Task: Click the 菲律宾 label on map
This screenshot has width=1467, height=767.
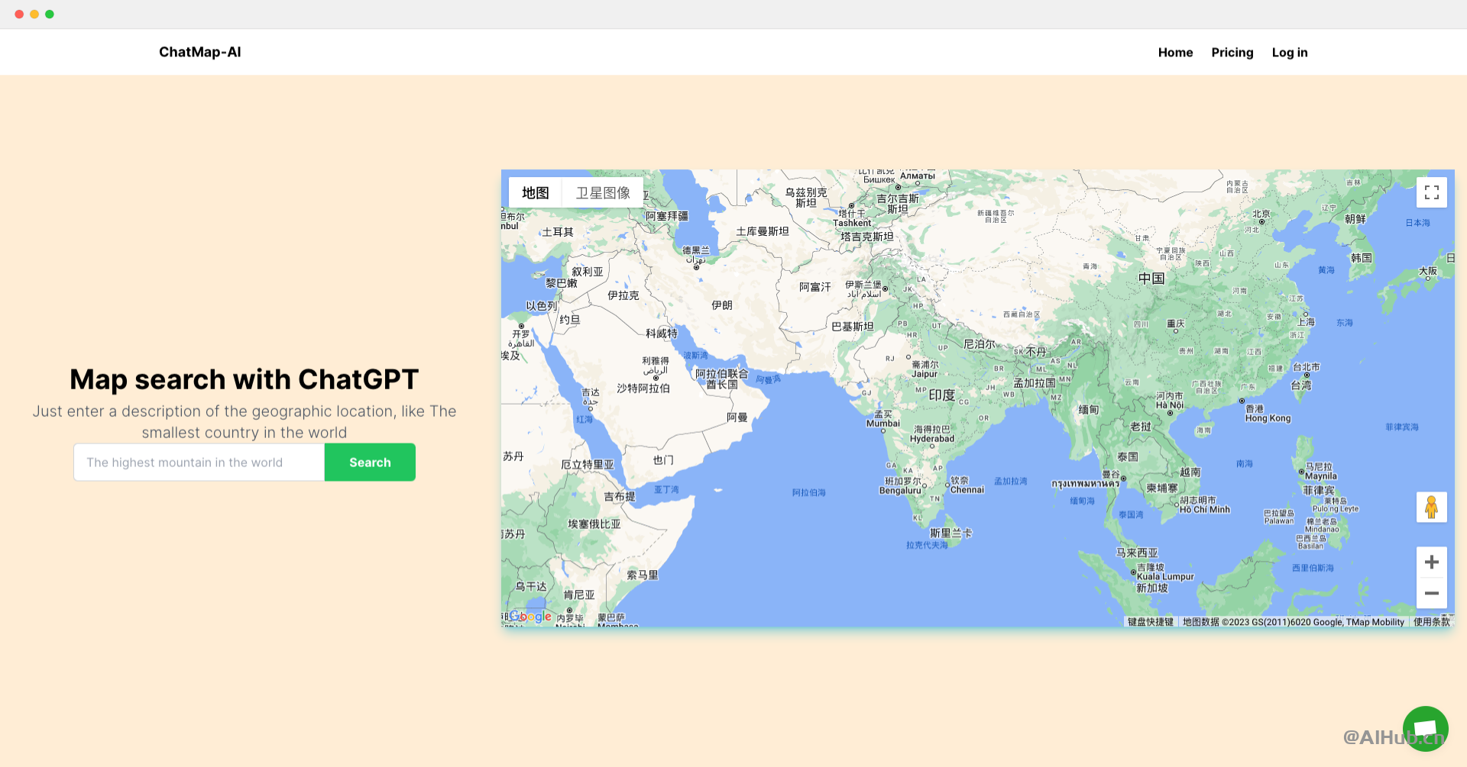Action: 1319,491
